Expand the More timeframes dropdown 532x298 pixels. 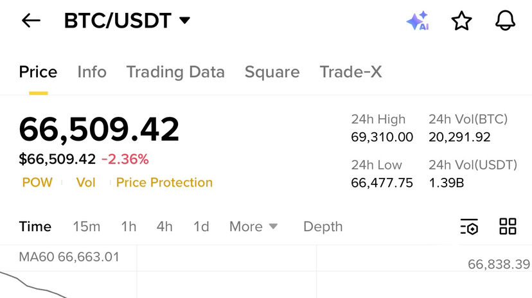point(253,227)
